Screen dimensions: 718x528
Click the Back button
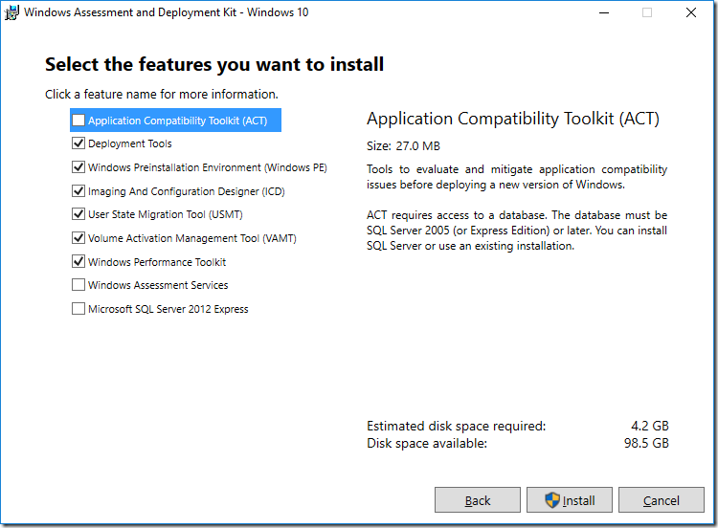point(477,500)
